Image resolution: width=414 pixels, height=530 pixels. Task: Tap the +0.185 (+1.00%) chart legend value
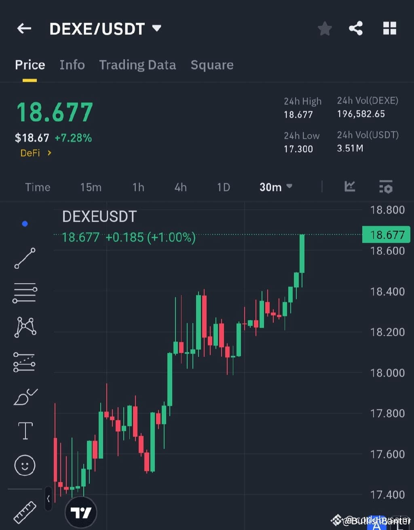point(150,237)
